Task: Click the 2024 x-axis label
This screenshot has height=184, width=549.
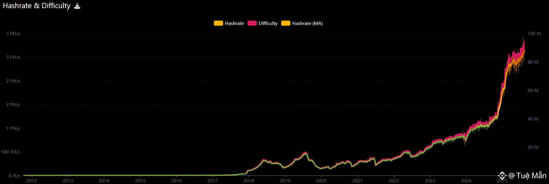Action: [466, 181]
